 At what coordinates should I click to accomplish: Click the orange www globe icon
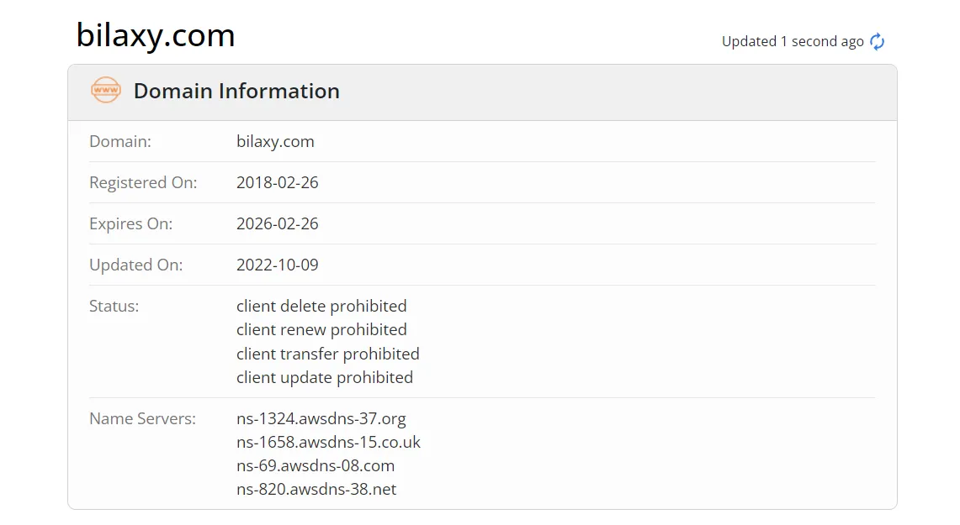click(106, 90)
